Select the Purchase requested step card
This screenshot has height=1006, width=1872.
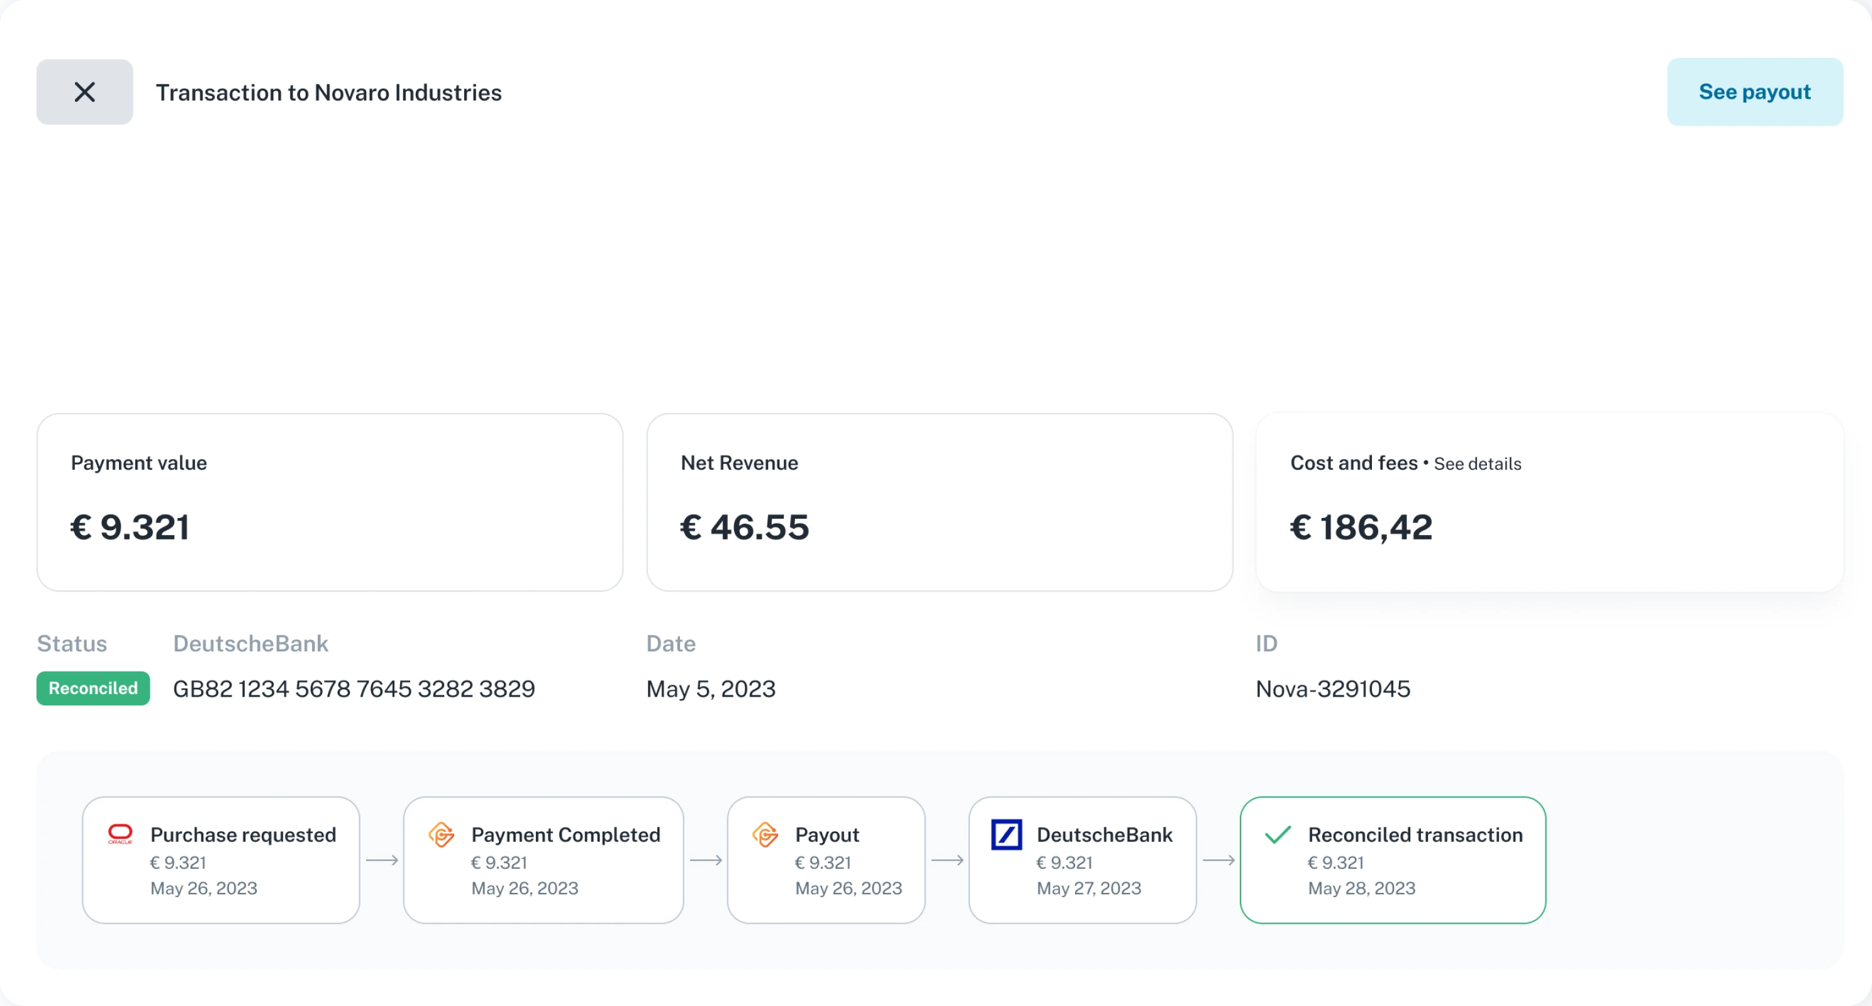coord(221,860)
